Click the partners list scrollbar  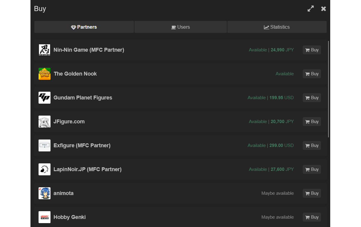(x=328, y=89)
